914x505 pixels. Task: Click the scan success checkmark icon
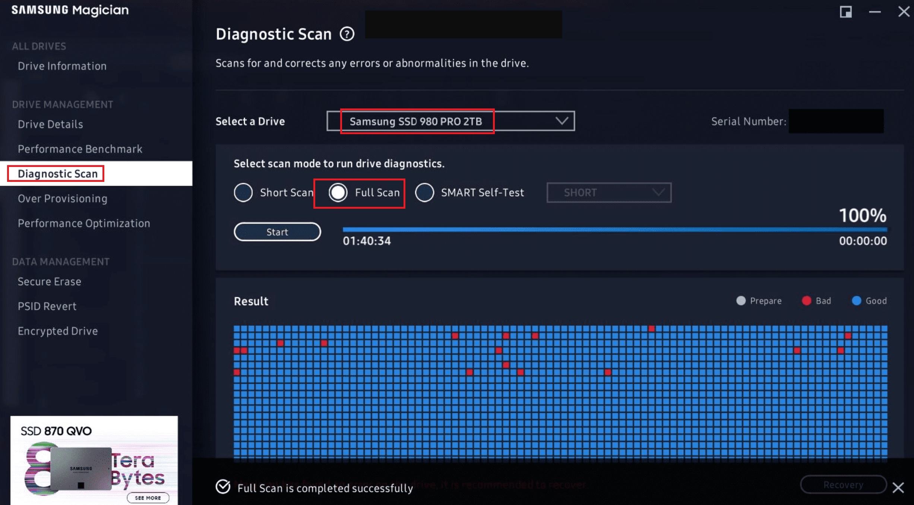coord(223,487)
